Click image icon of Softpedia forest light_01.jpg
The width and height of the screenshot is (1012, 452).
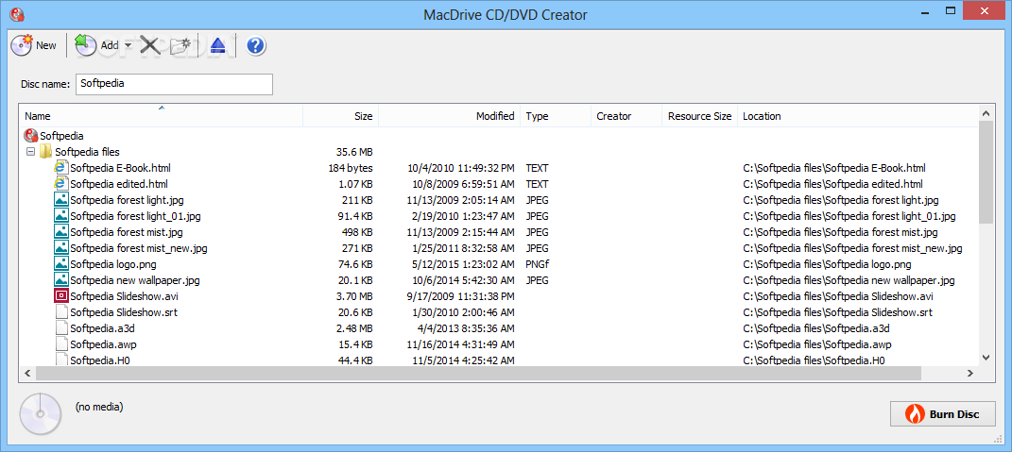coord(61,215)
